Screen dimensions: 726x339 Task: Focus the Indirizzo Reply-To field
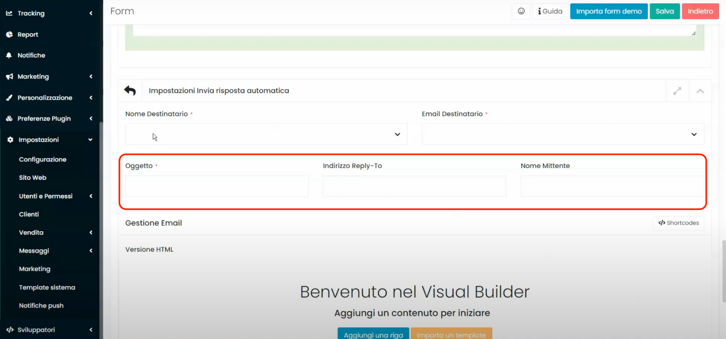pyautogui.click(x=414, y=186)
